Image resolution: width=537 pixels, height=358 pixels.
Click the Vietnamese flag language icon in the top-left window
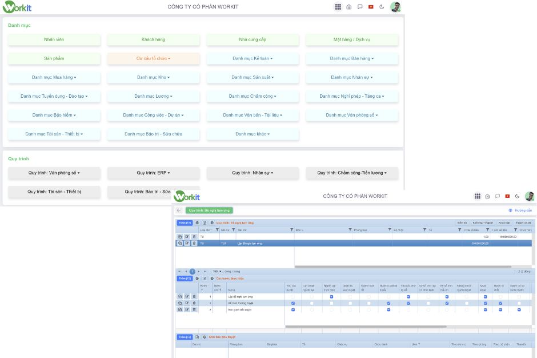coord(371,7)
